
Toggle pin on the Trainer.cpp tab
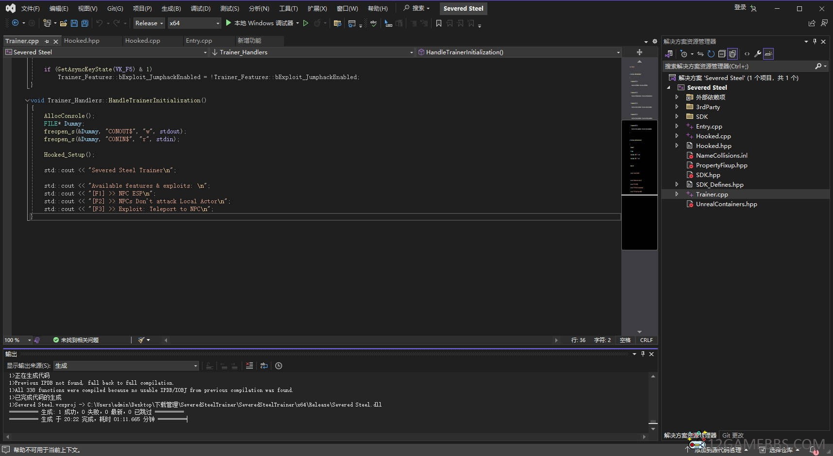(47, 41)
